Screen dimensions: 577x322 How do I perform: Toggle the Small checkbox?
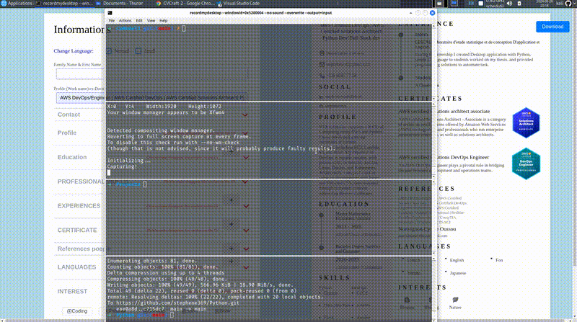pyautogui.click(x=138, y=51)
